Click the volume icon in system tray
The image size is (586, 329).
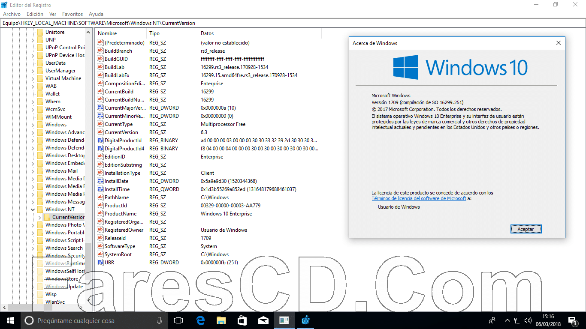click(x=528, y=320)
